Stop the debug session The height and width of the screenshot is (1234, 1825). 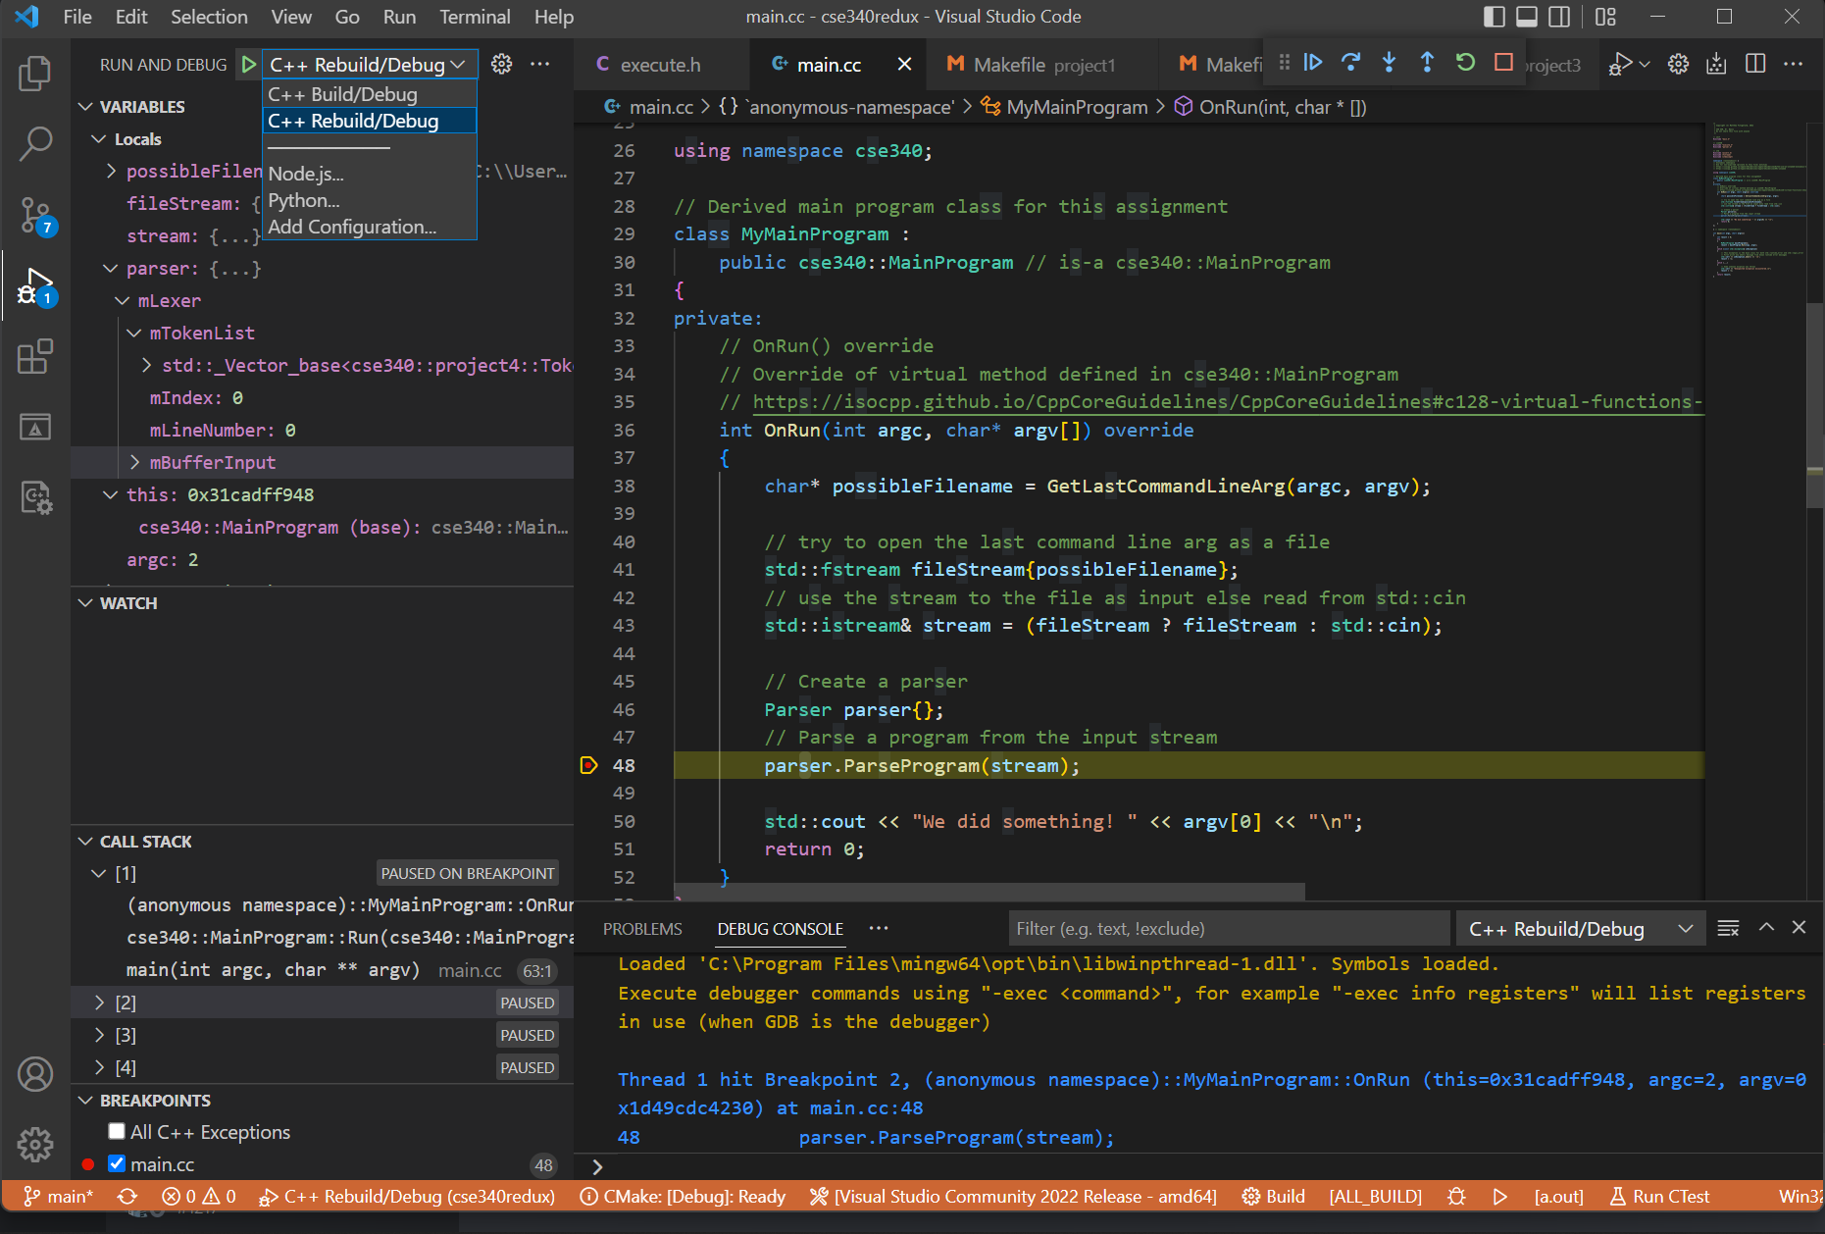pyautogui.click(x=1503, y=63)
